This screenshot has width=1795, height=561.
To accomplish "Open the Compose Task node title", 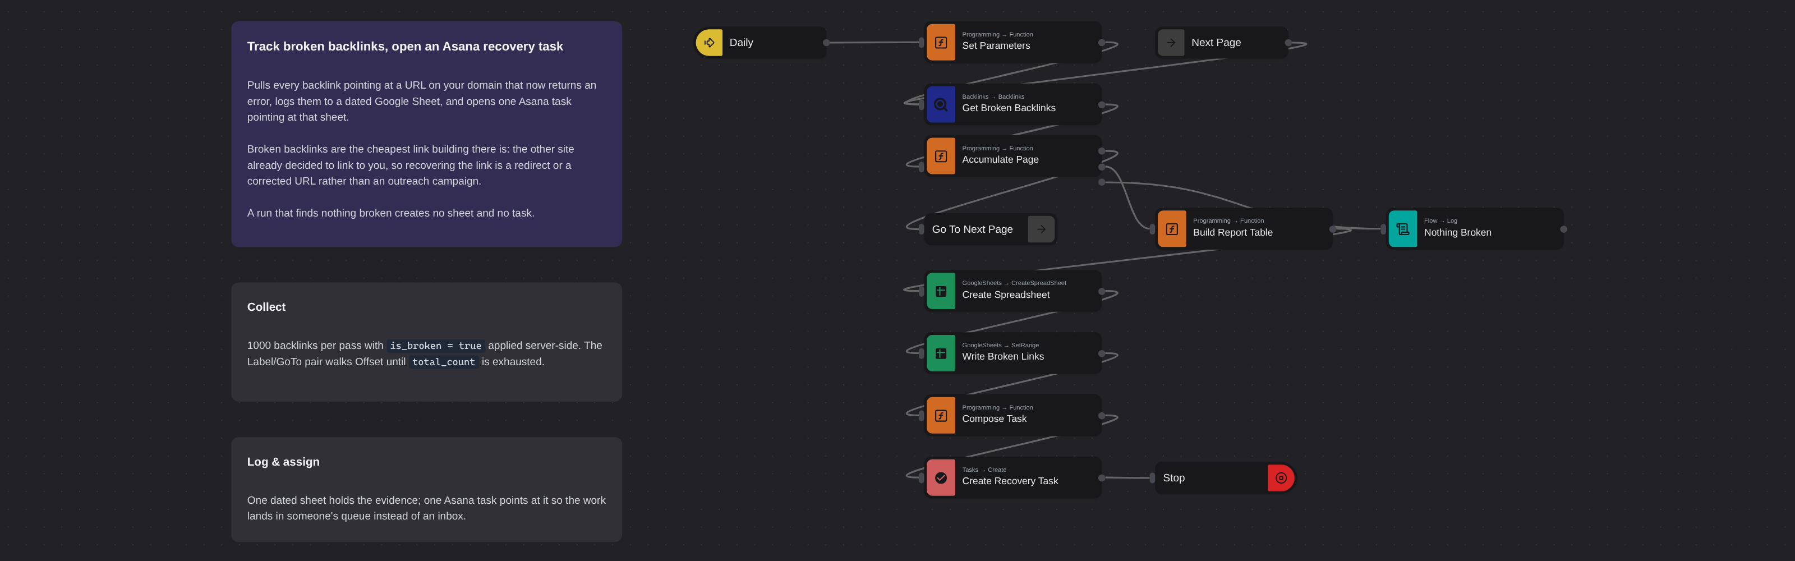I will tap(995, 419).
